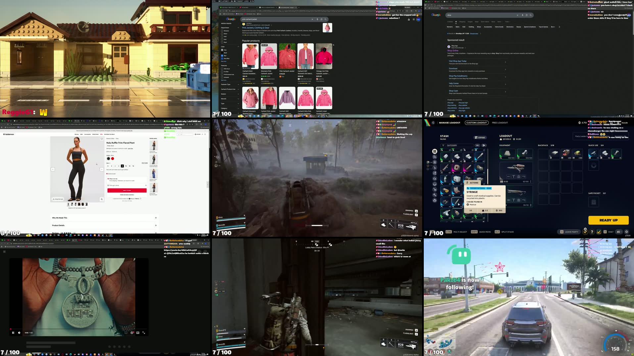The height and width of the screenshot is (356, 634).
Task: Open the CATEGORY dropdown in the Stash panel
Action: [457, 145]
